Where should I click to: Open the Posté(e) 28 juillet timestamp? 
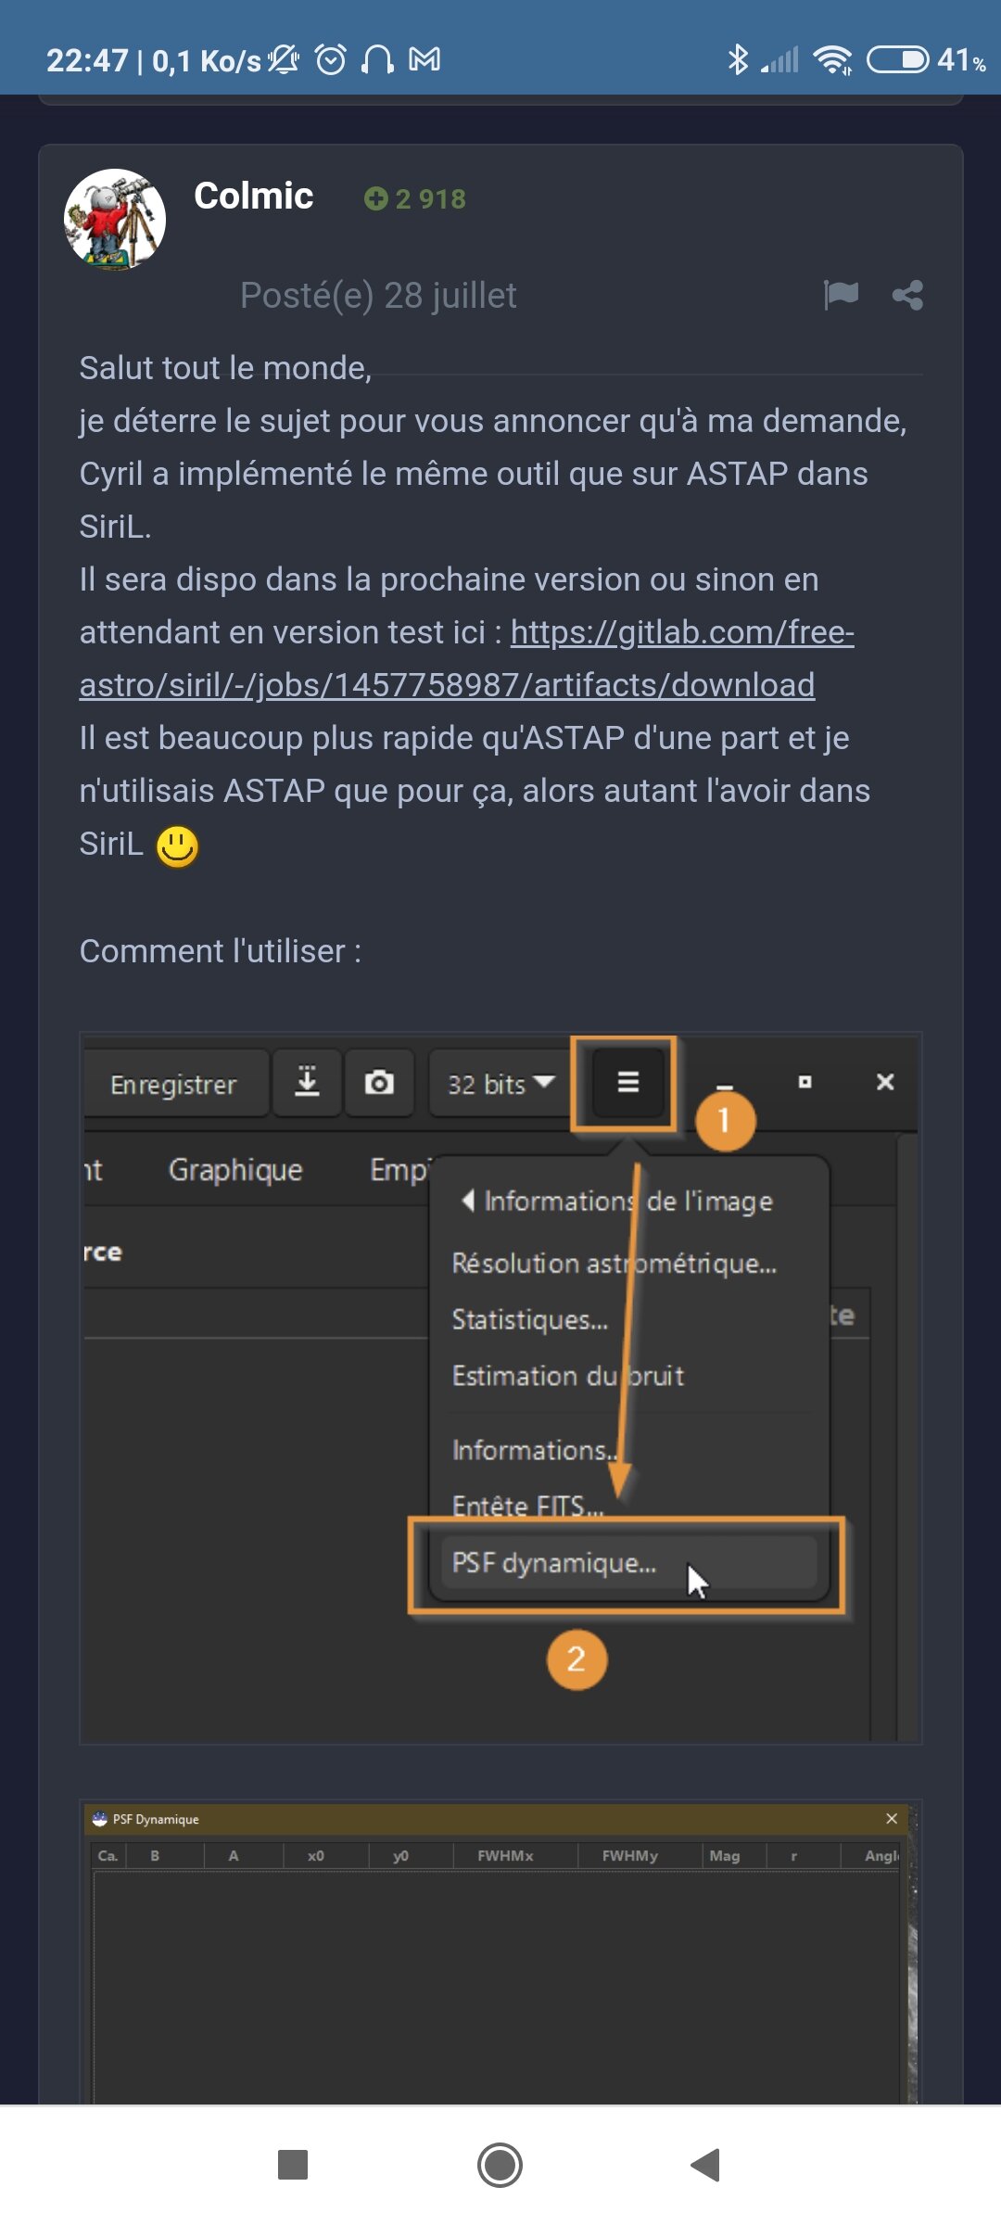point(378,296)
